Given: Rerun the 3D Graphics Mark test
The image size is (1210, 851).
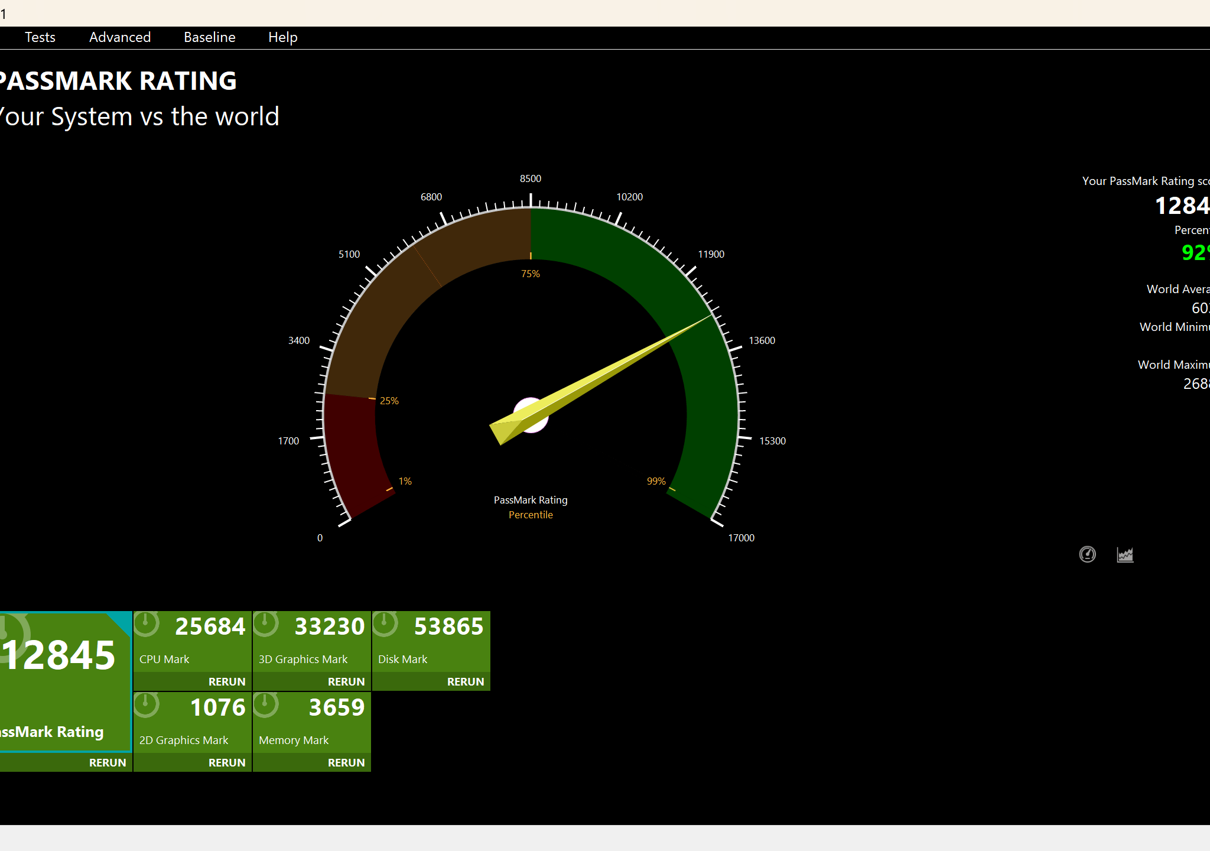Looking at the screenshot, I should click(346, 681).
